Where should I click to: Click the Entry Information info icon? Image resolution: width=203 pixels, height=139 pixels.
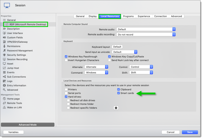(x=4, y=86)
